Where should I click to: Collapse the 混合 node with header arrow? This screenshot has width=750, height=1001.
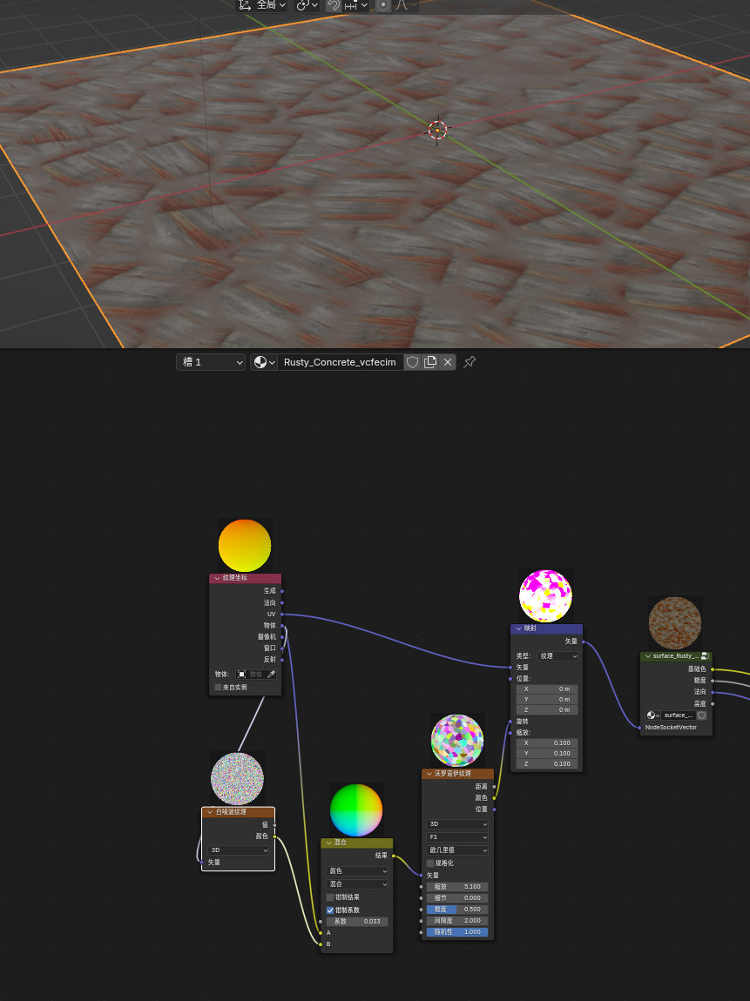[328, 843]
